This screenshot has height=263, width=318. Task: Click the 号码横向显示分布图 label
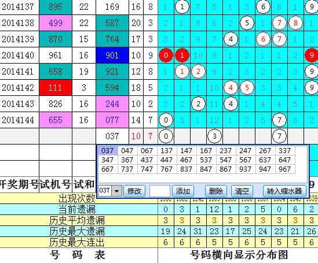click(x=239, y=255)
